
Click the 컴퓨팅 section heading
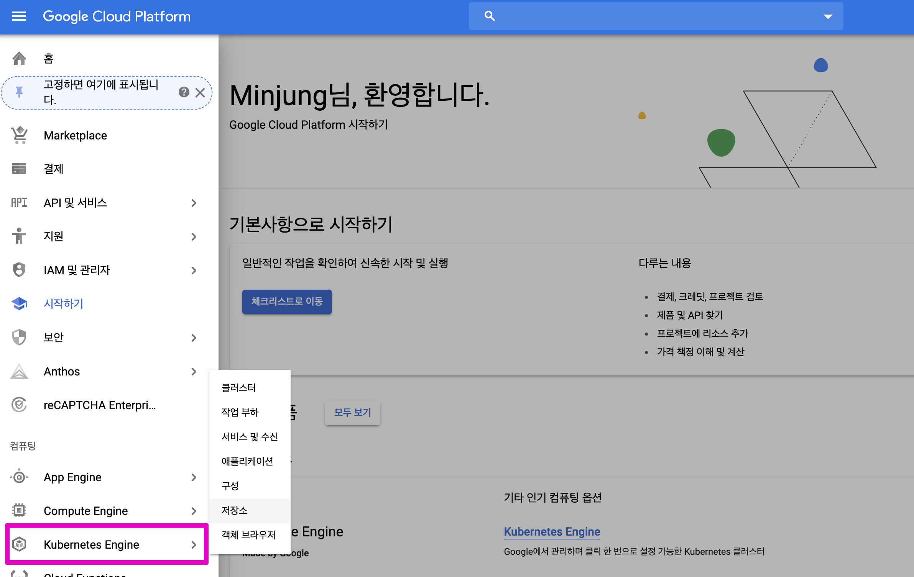[23, 446]
